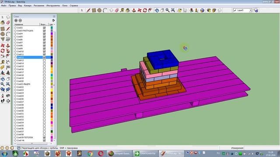Open the layers panel details arrow menu
Screen dimensions: 280x157
tap(53, 20)
